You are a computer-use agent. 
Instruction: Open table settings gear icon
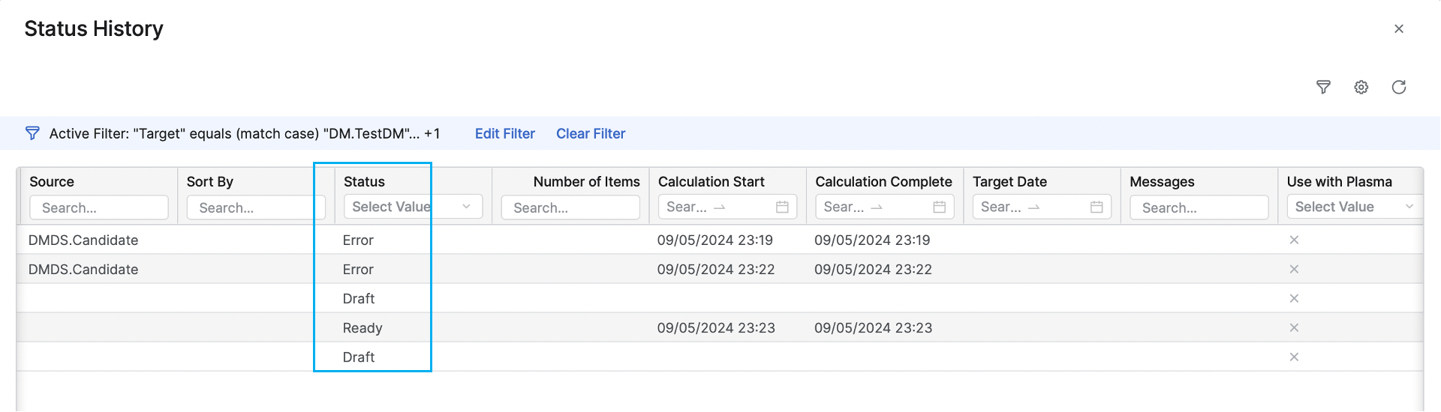point(1361,88)
